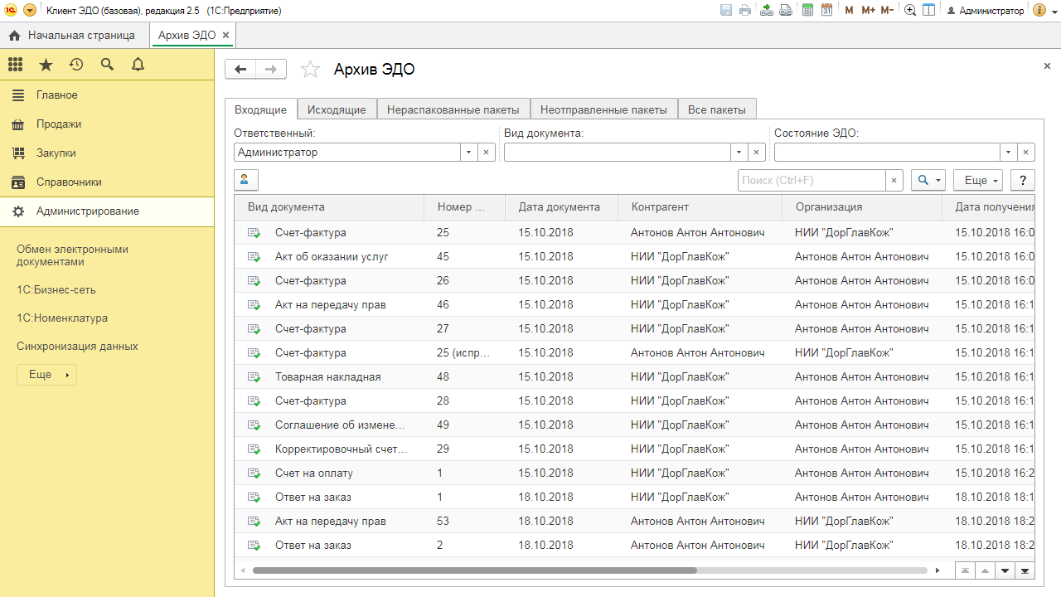This screenshot has height=597, width=1061.
Task: Open the calculator icon in top toolbar
Action: [807, 11]
